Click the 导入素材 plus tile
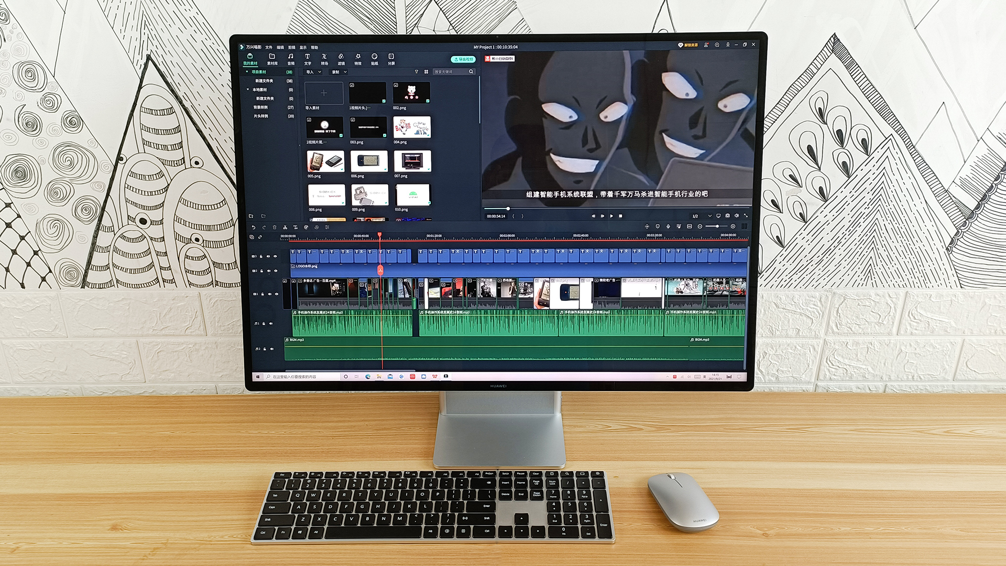1006x566 pixels. pos(324,93)
